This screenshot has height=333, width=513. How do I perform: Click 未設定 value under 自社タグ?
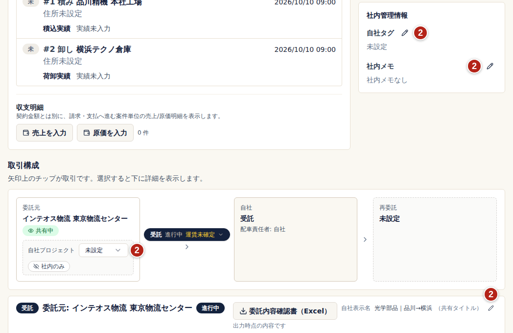tap(376, 47)
